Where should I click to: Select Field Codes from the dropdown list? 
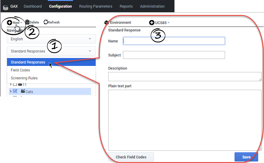pos(21,70)
